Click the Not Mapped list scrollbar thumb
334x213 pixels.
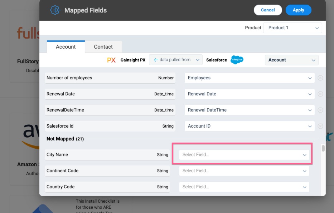click(323, 148)
